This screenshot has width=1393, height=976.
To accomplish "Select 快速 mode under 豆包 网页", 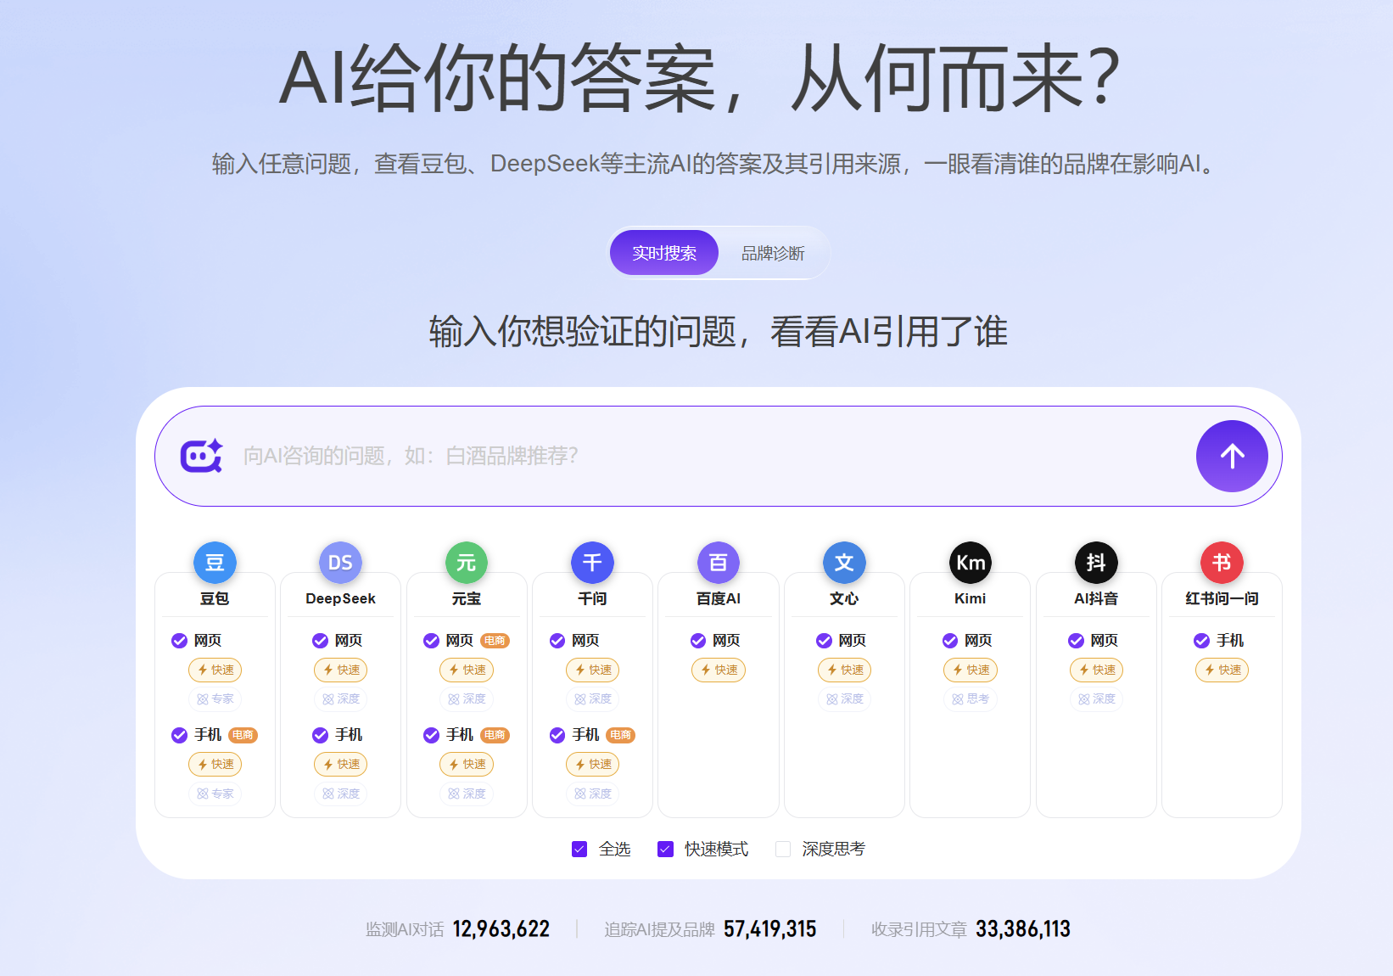I will tap(215, 670).
